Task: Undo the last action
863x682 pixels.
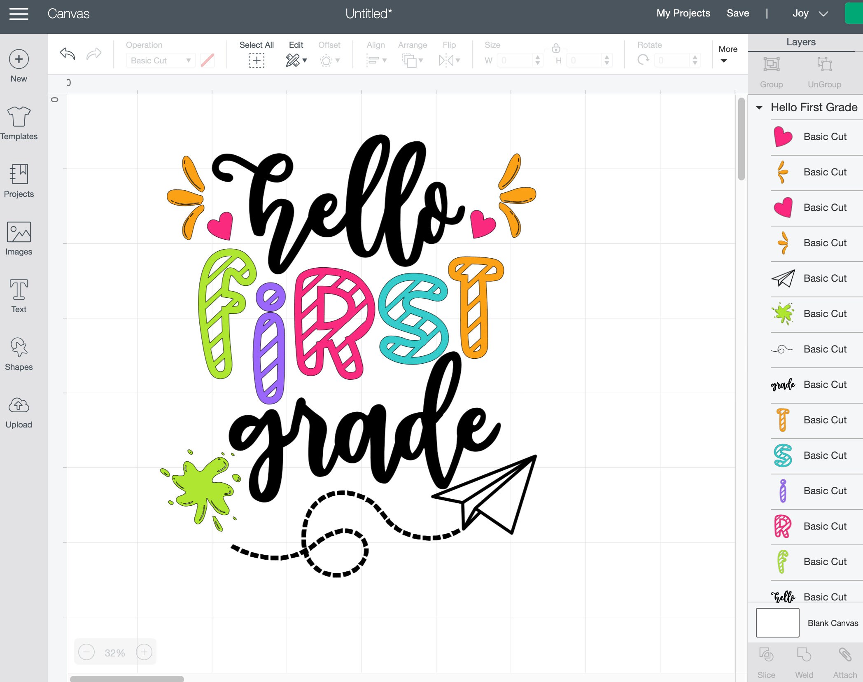Action: click(x=67, y=54)
